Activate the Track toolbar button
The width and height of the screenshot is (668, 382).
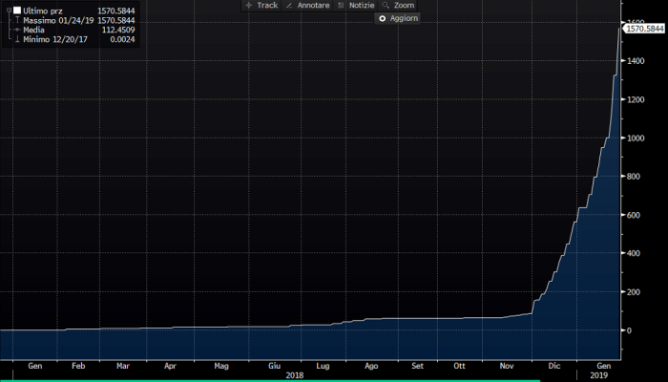(261, 6)
